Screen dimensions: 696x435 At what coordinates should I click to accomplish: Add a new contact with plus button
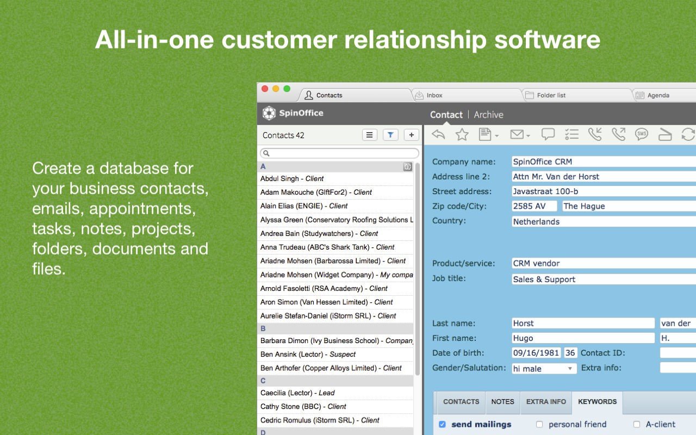click(412, 135)
